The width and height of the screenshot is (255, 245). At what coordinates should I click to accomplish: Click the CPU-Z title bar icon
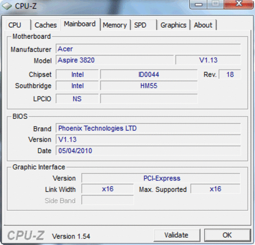point(7,6)
